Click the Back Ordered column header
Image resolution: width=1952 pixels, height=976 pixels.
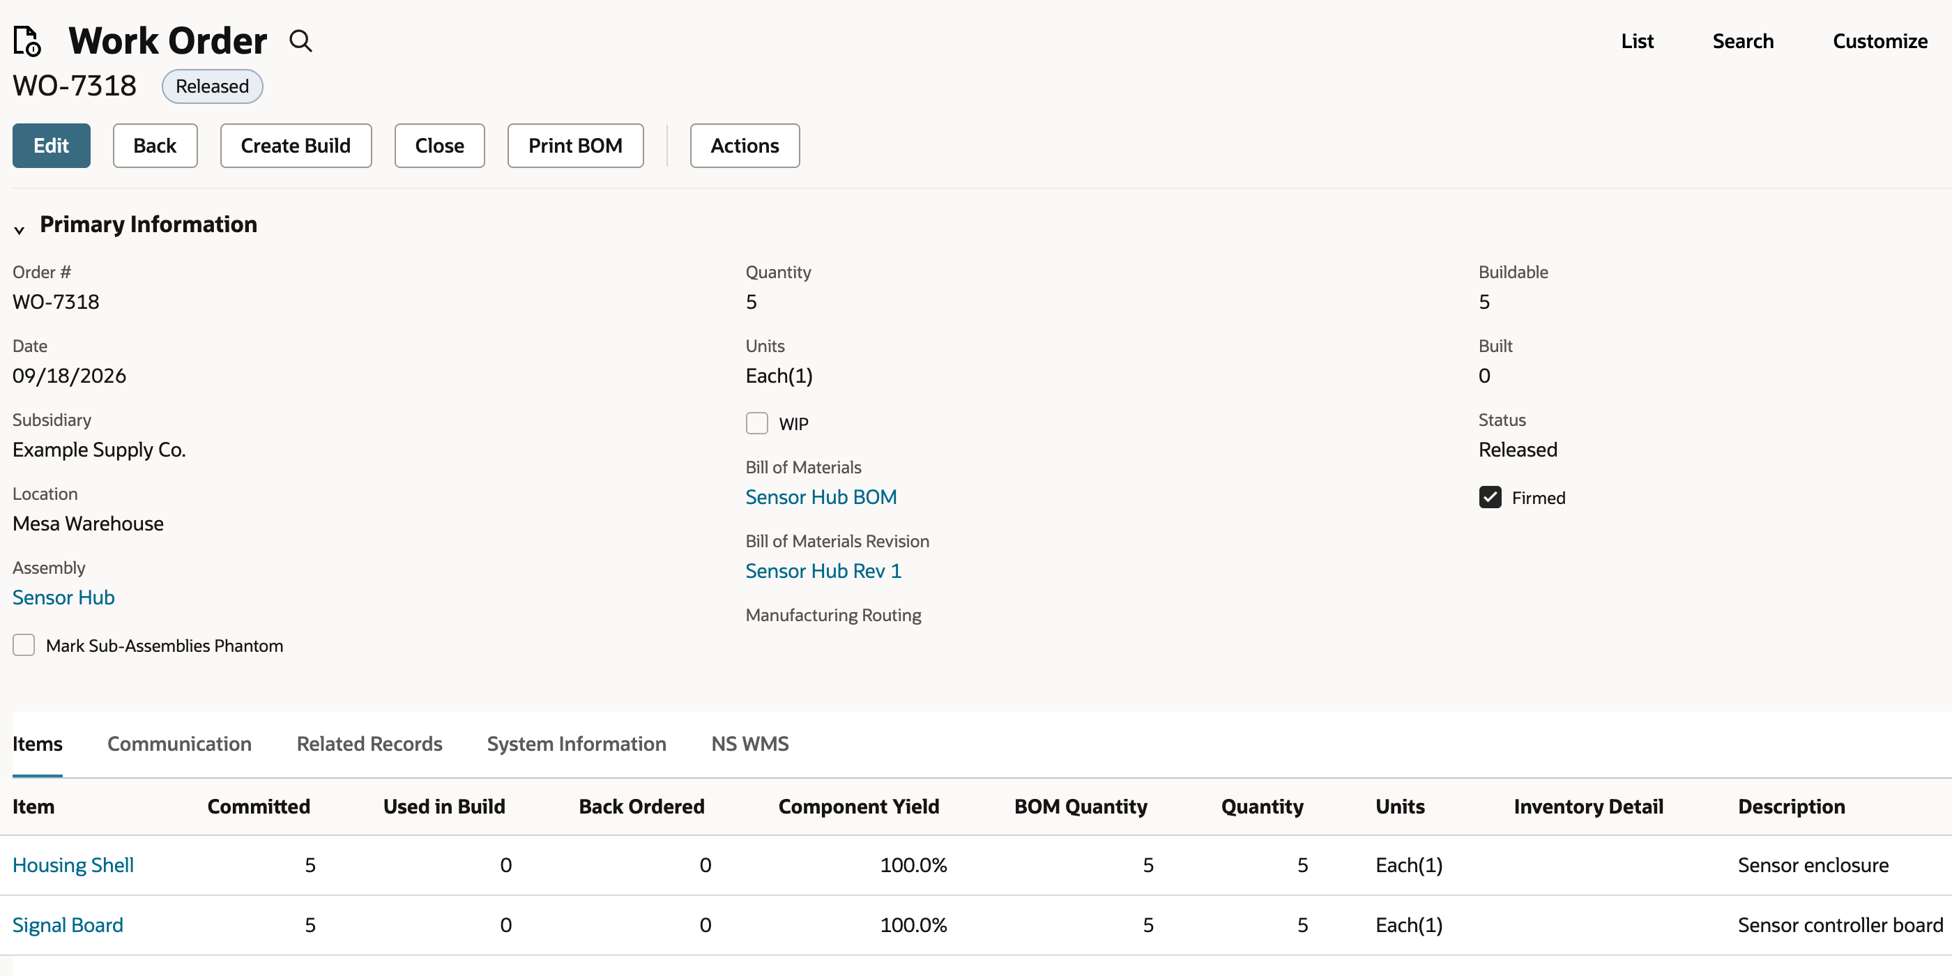(x=642, y=807)
